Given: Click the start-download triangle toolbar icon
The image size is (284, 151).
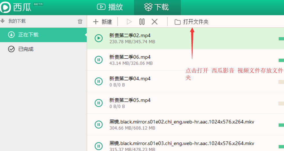Looking at the screenshot, I should (129, 22).
